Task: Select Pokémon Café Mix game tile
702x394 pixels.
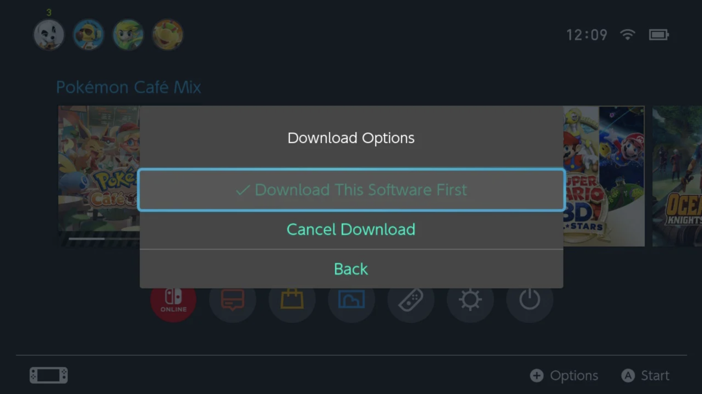Action: [x=99, y=168]
